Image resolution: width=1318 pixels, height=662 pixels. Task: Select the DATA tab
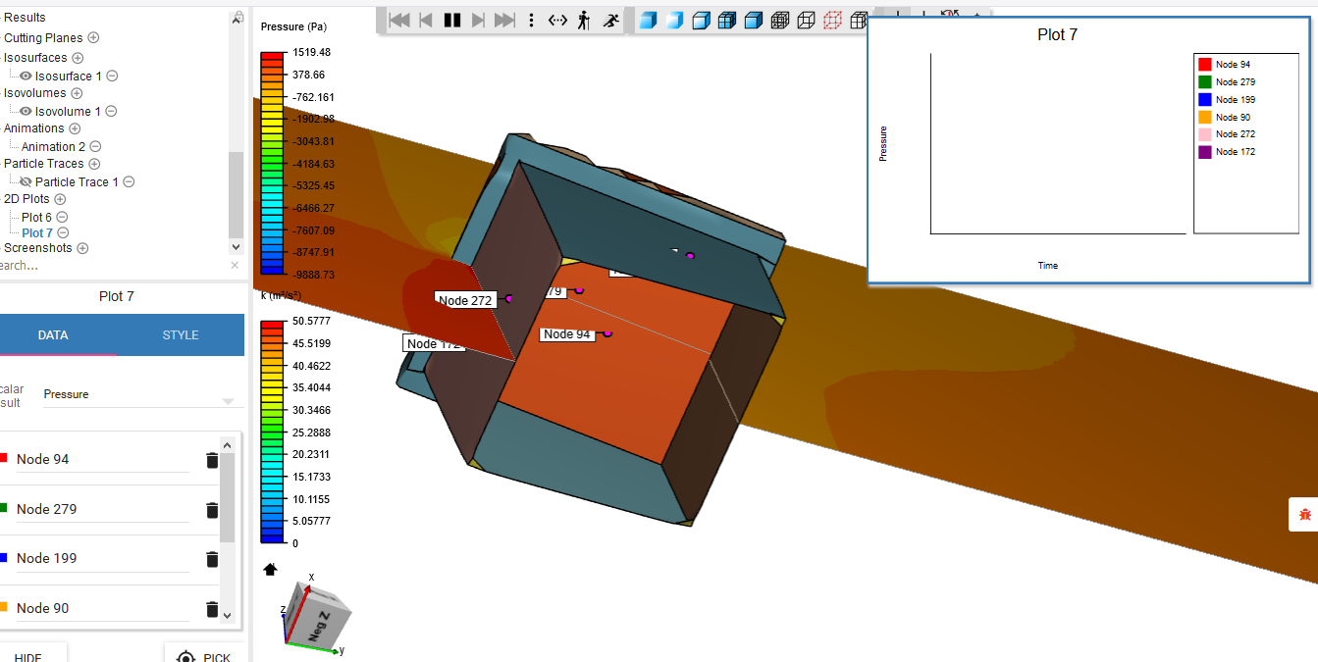(53, 335)
